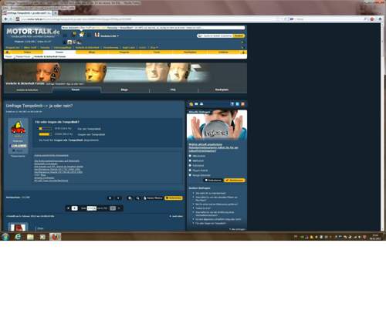This screenshot has width=386, height=321.
Task: Open the Blogs sub-navigation tab below the banner
Action: coord(124,90)
